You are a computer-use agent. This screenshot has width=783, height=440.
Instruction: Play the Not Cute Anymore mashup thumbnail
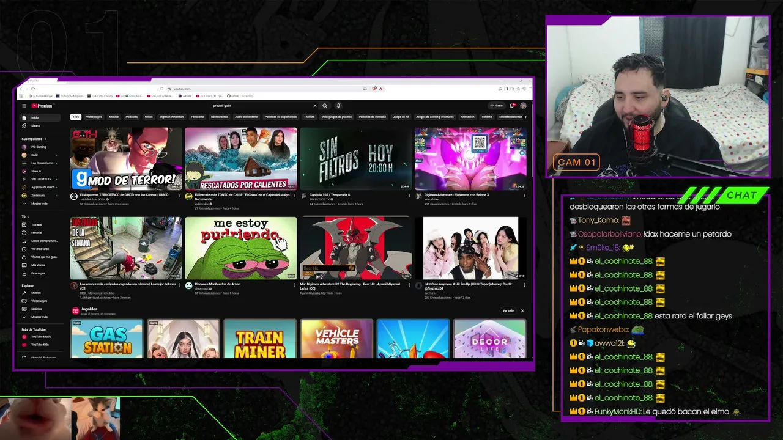point(470,248)
